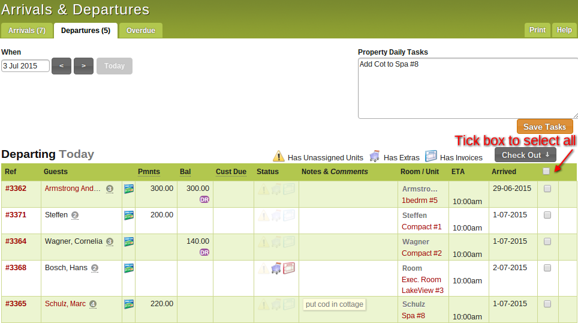The image size is (578, 323).
Task: Open the card icon for Wagner, Cornelia
Action: click(x=128, y=241)
